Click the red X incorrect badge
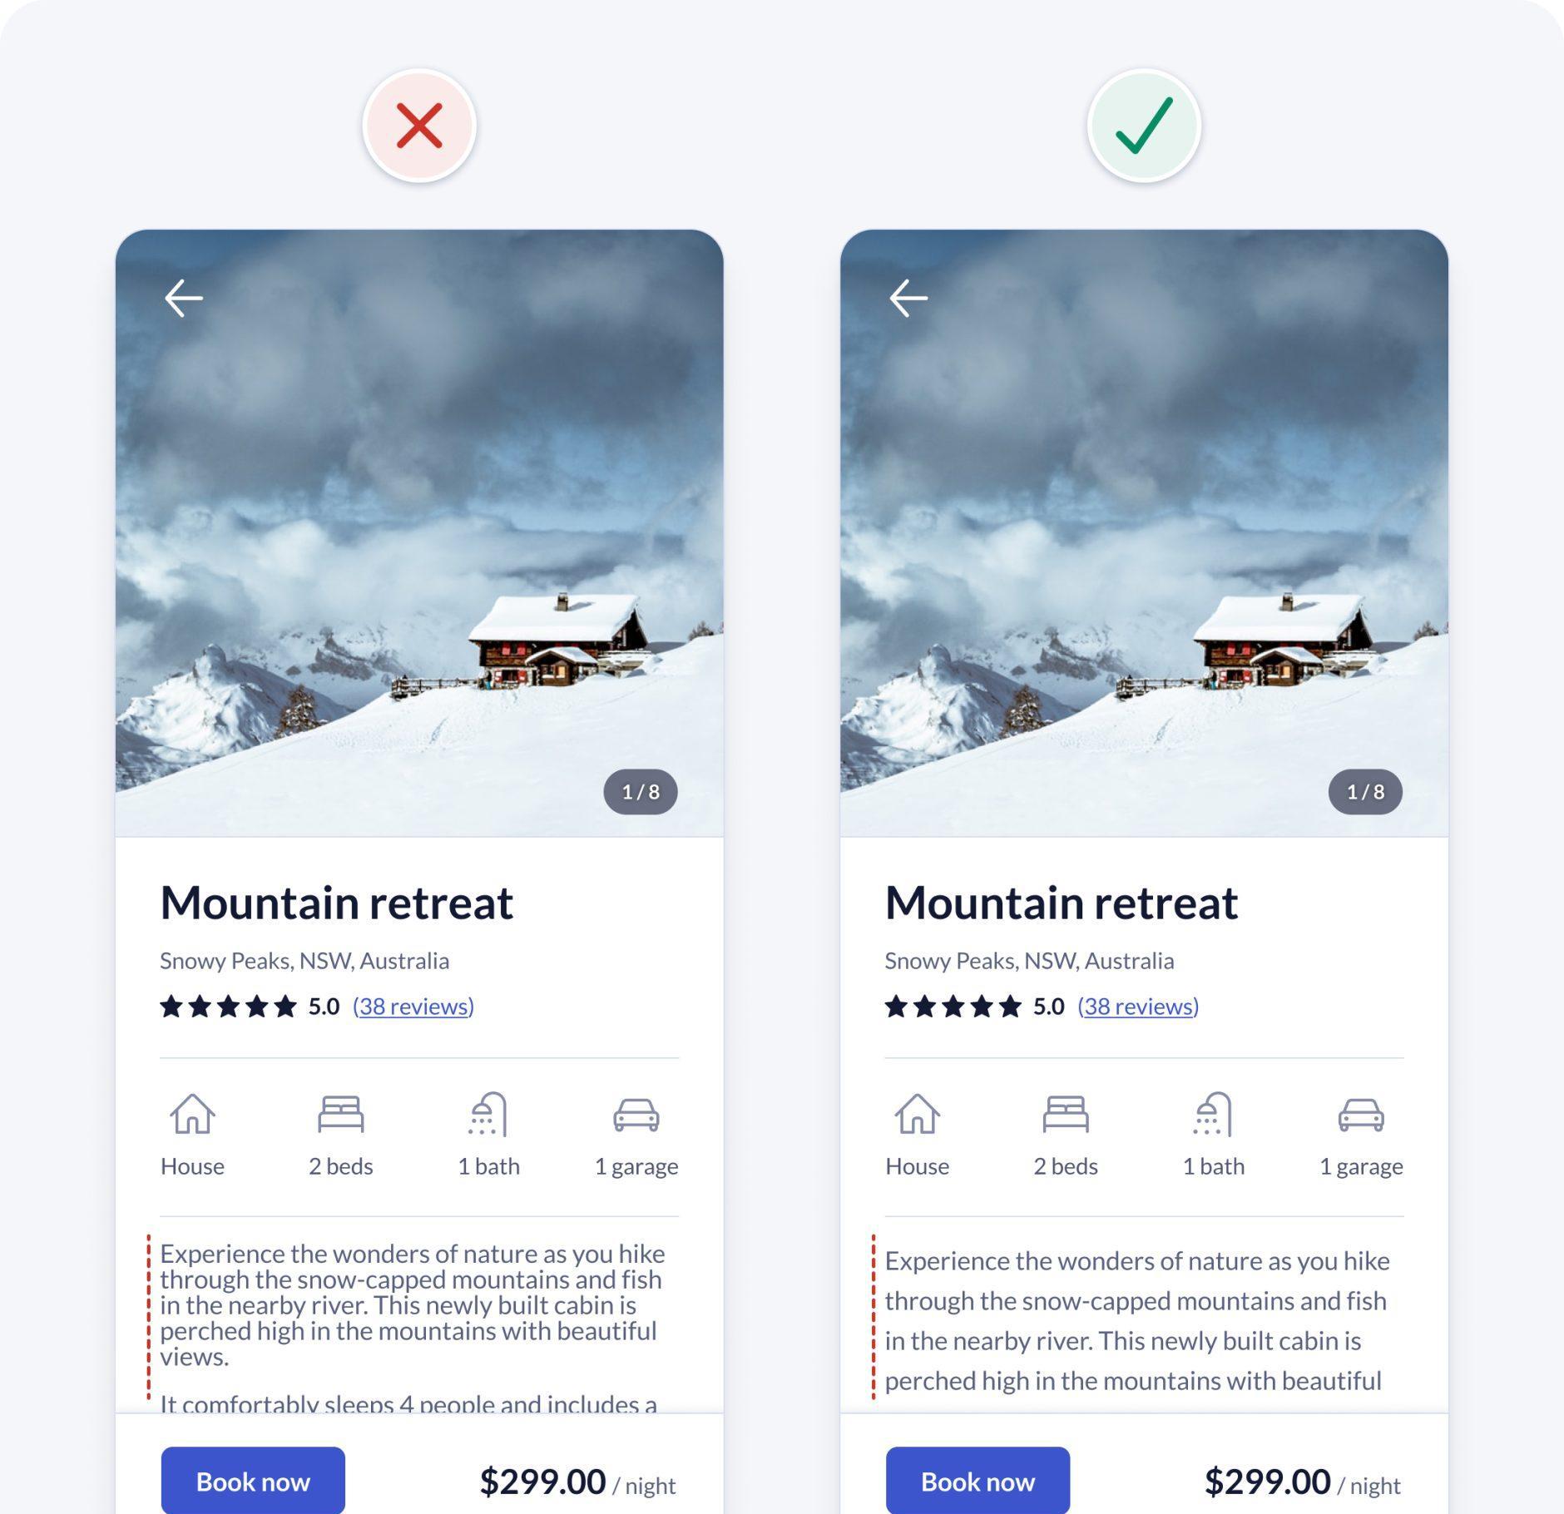This screenshot has height=1514, width=1564. coord(419,126)
